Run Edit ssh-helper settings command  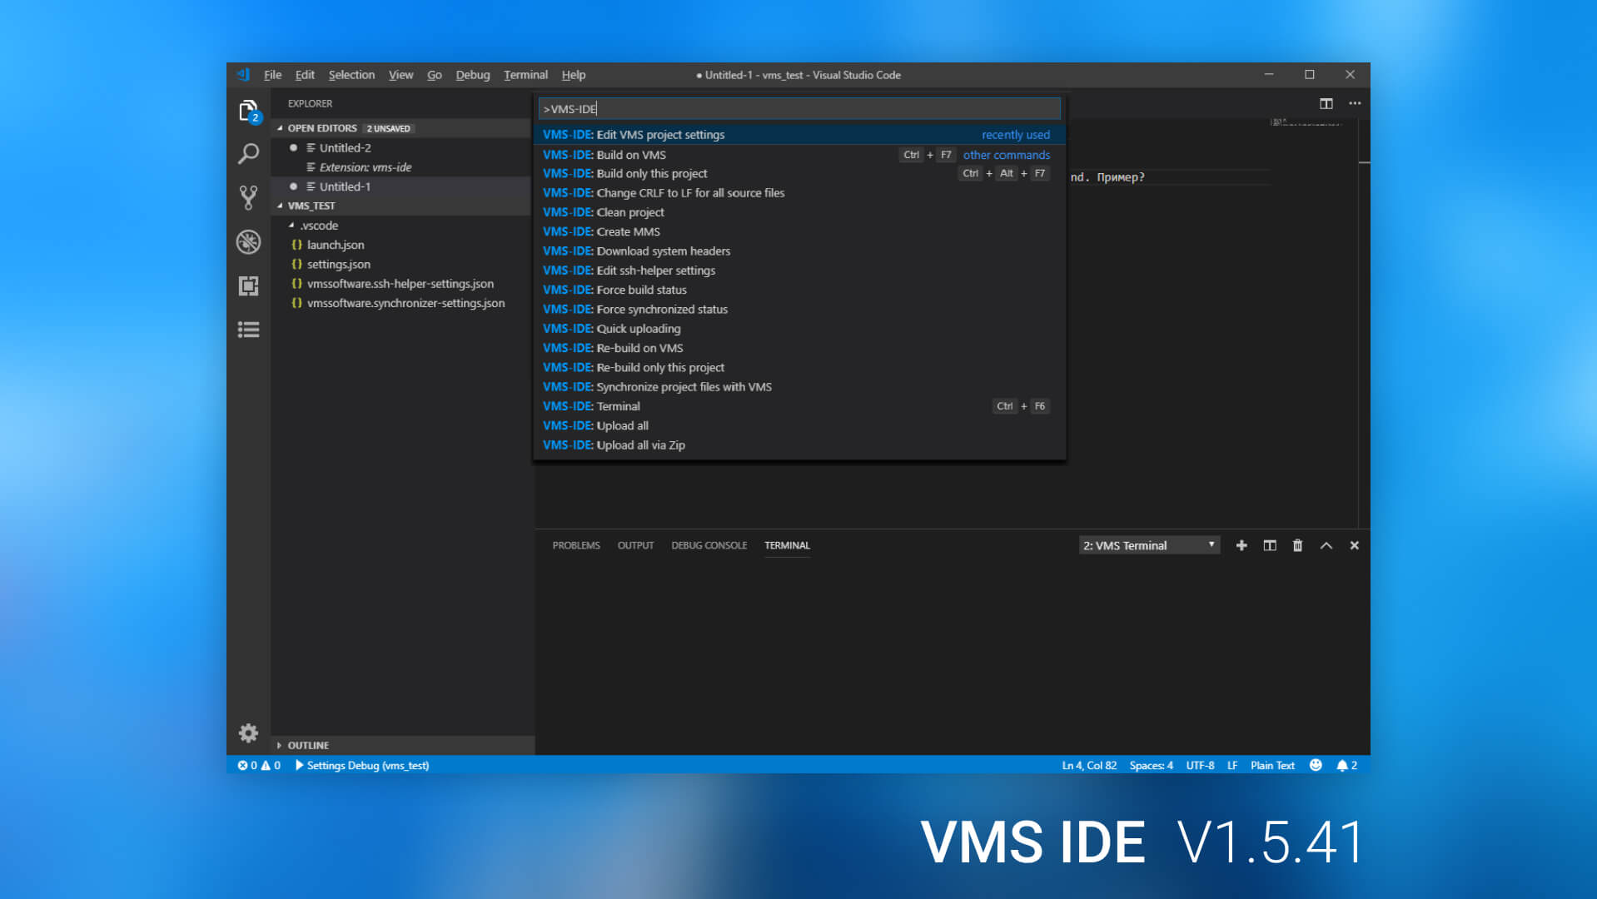click(799, 271)
